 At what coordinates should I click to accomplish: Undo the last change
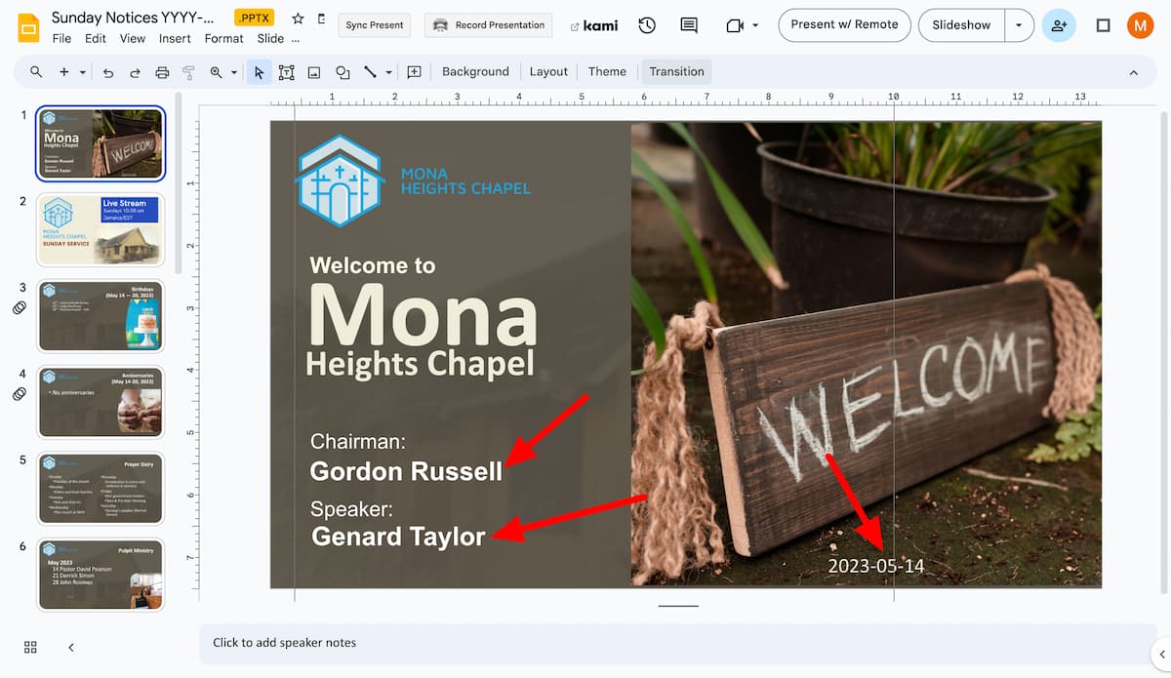(107, 71)
